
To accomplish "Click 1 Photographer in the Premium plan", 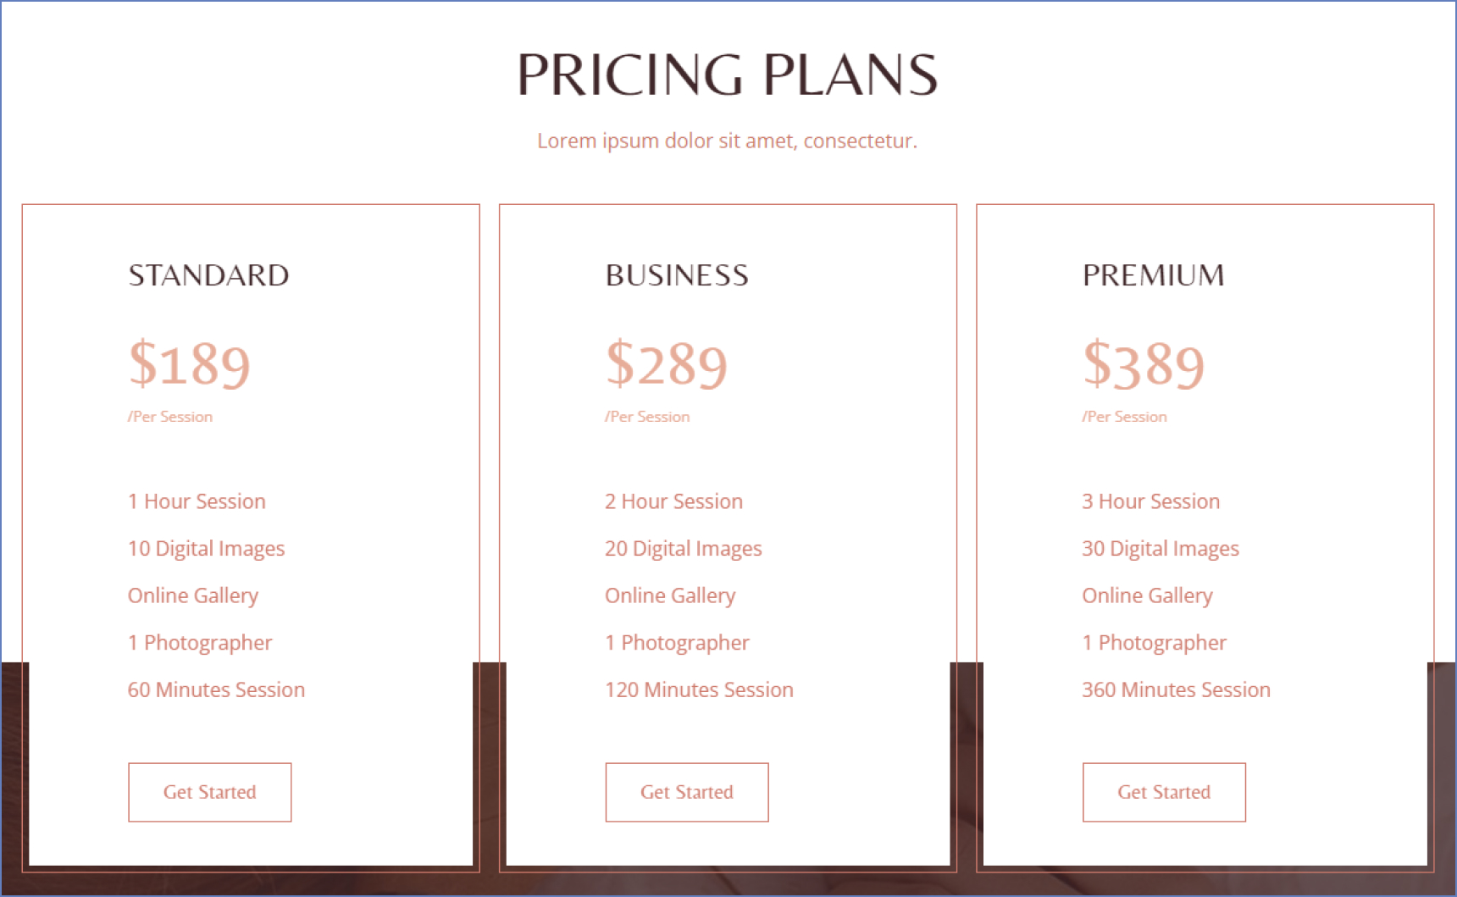I will click(1154, 643).
